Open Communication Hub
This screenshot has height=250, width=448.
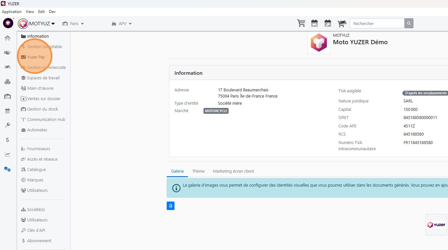pyautogui.click(x=44, y=119)
